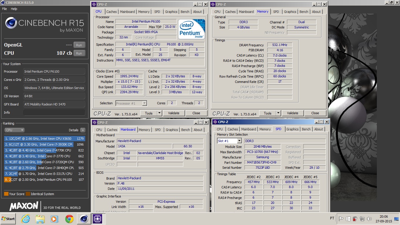This screenshot has width=400, height=225.
Task: Open SPD tab in Mainboard window
Action: (x=158, y=130)
